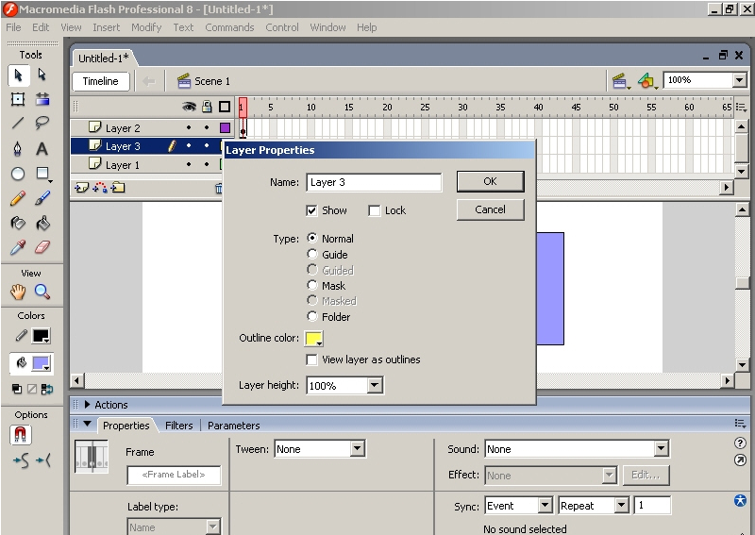The height and width of the screenshot is (535, 755).
Task: Select the Mask layer type
Action: (x=312, y=286)
